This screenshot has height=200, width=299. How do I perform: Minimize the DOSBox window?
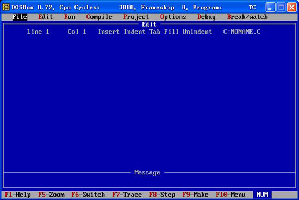270,8
